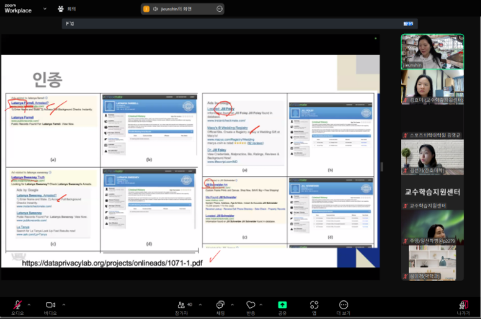This screenshot has width=481, height=319.
Task: Select jieunshin's video thumbnail
Action: click(x=432, y=51)
